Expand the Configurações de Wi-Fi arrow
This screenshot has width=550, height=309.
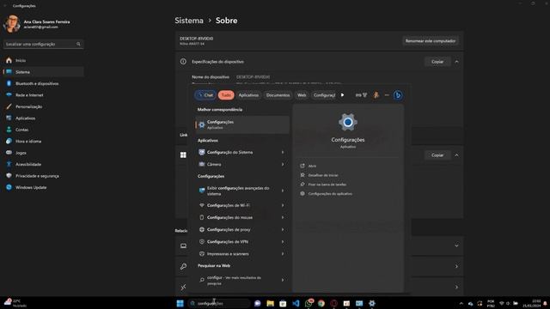[x=283, y=205]
